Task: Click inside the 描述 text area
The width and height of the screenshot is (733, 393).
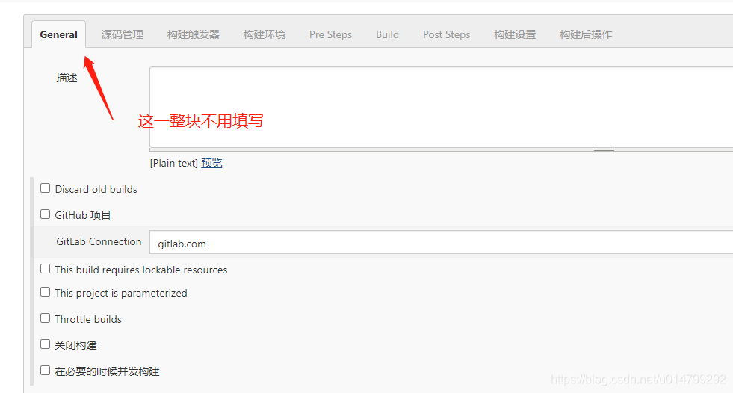Action: click(441, 107)
